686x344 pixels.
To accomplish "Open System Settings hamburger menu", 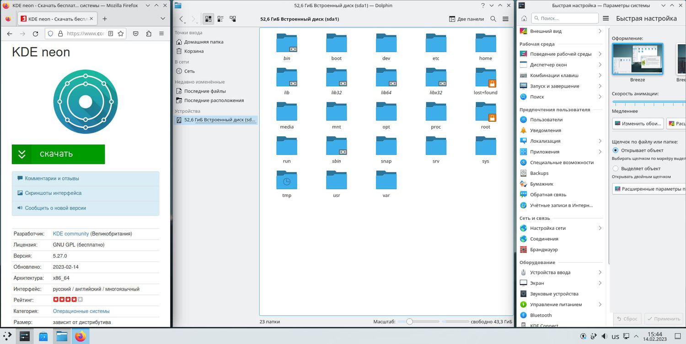I will click(606, 18).
